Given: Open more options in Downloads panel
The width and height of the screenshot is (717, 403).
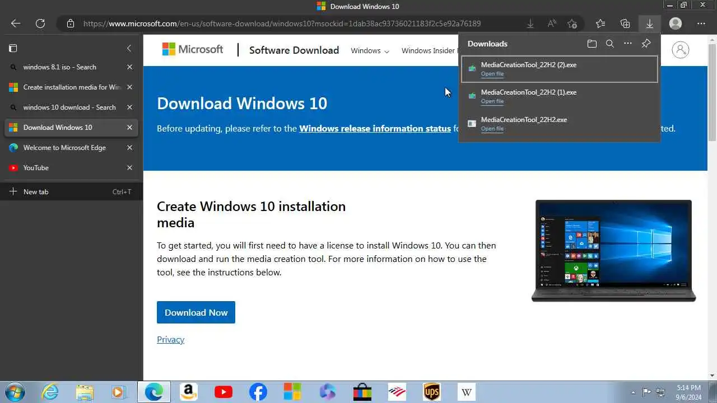Looking at the screenshot, I should 628,44.
